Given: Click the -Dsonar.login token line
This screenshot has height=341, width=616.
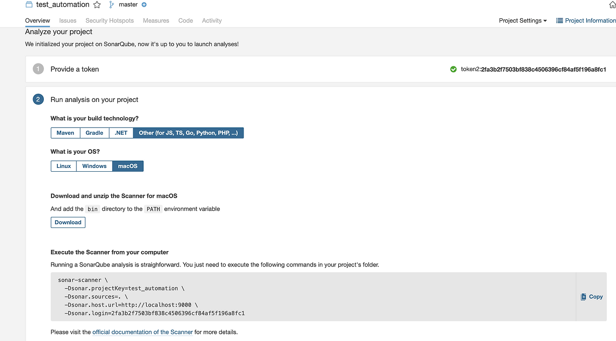Looking at the screenshot, I should click(x=154, y=313).
